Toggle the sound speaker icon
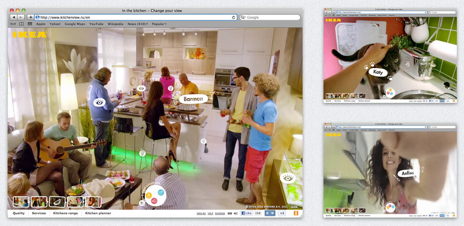The width and height of the screenshot is (464, 226). point(236,213)
